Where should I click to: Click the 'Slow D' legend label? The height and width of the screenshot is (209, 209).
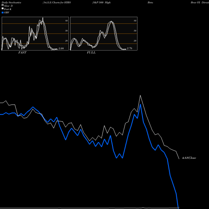(8, 6)
